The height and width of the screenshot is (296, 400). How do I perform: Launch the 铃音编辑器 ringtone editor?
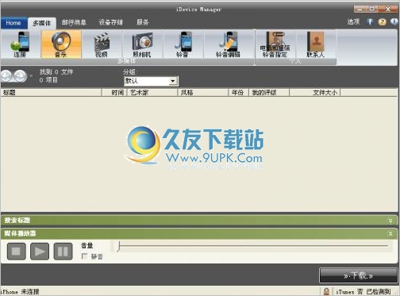pos(229,44)
